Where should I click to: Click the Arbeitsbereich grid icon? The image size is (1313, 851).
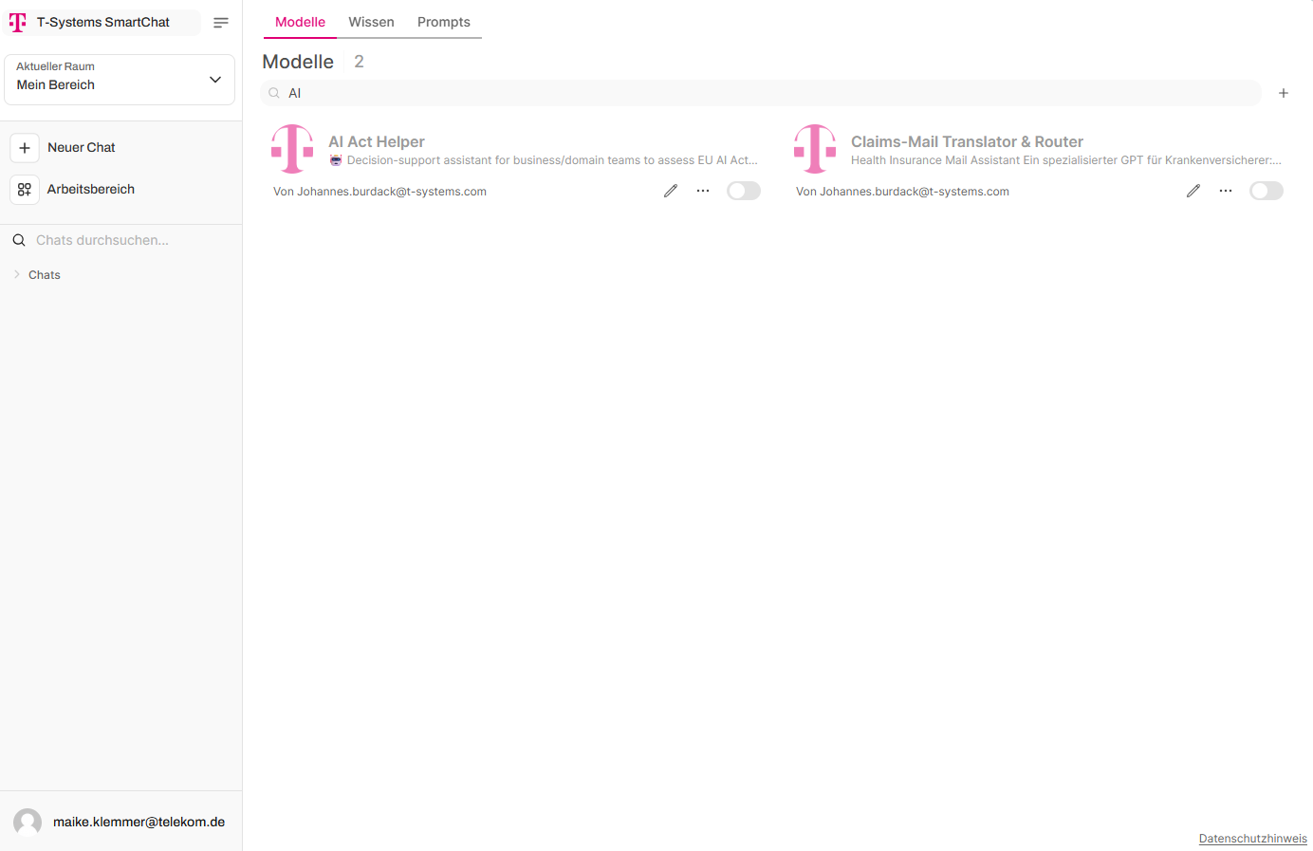(25, 190)
